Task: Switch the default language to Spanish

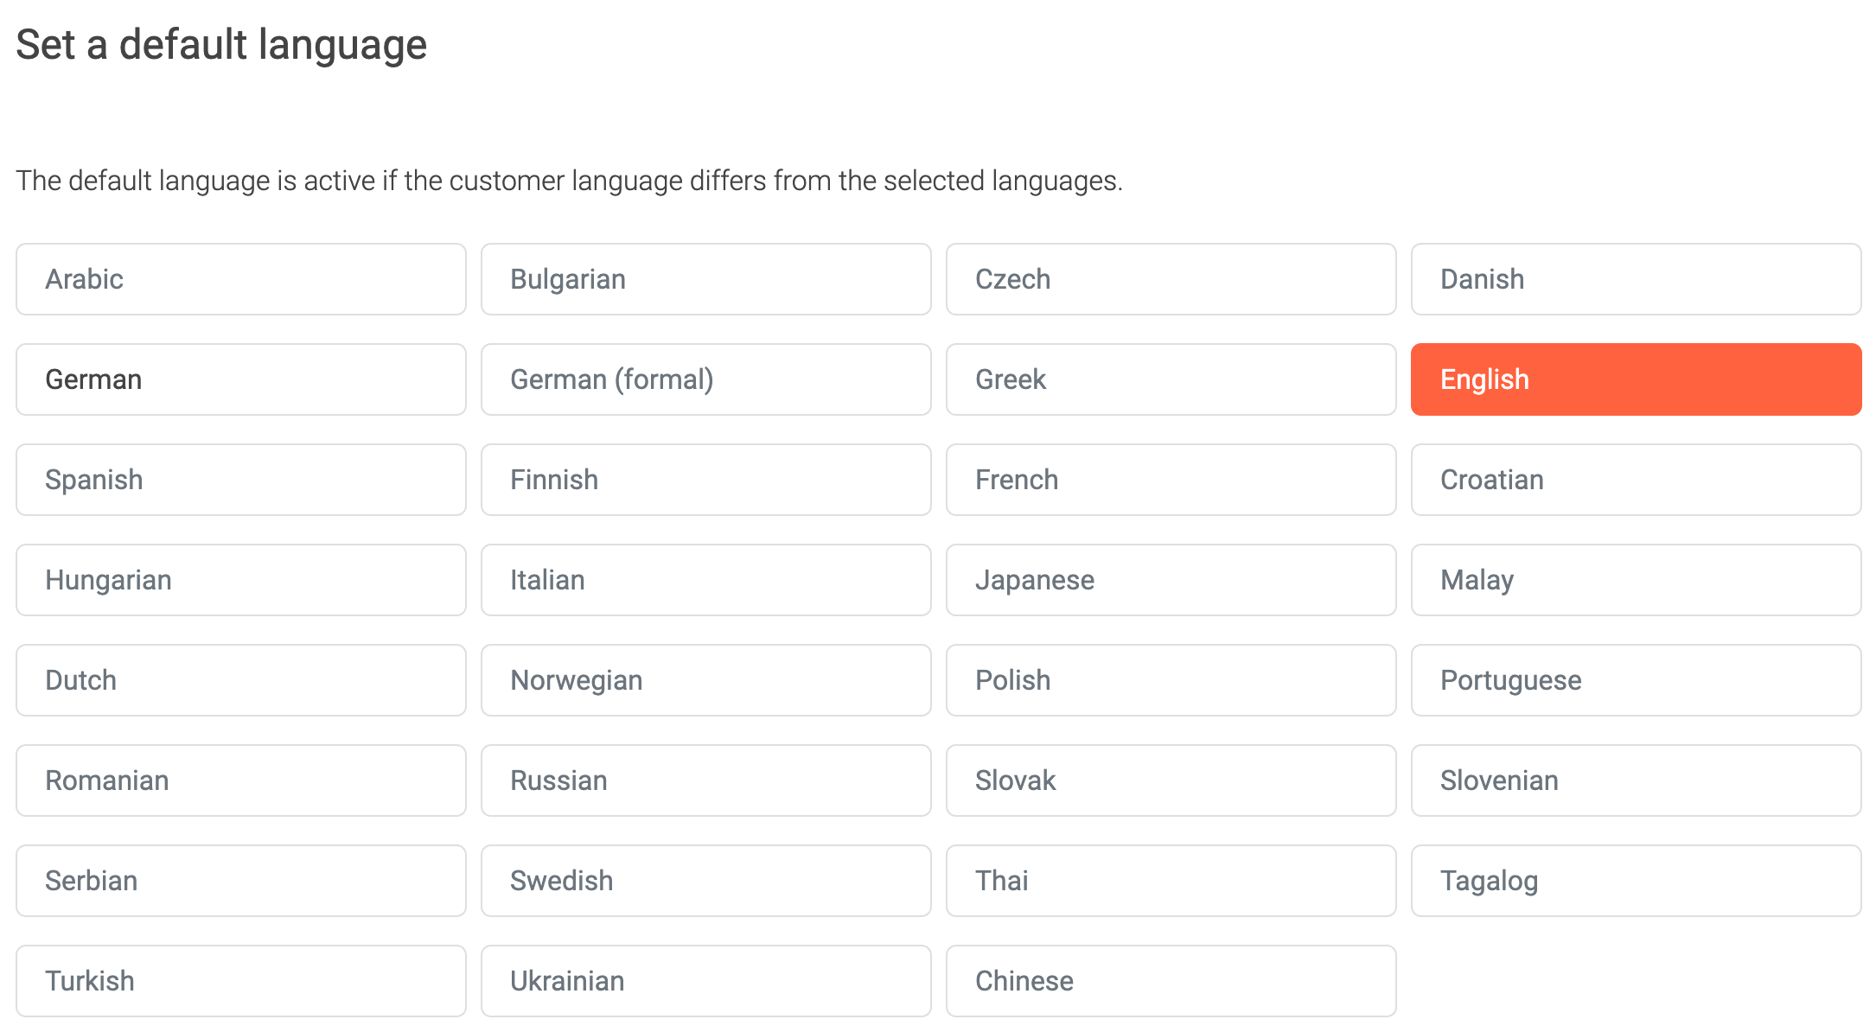Action: pos(240,480)
